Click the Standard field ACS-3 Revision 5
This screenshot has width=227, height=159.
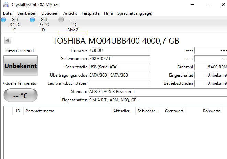point(158,92)
